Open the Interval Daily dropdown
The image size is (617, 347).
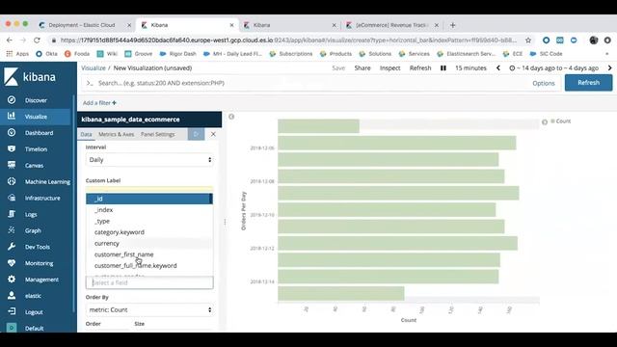pyautogui.click(x=149, y=160)
